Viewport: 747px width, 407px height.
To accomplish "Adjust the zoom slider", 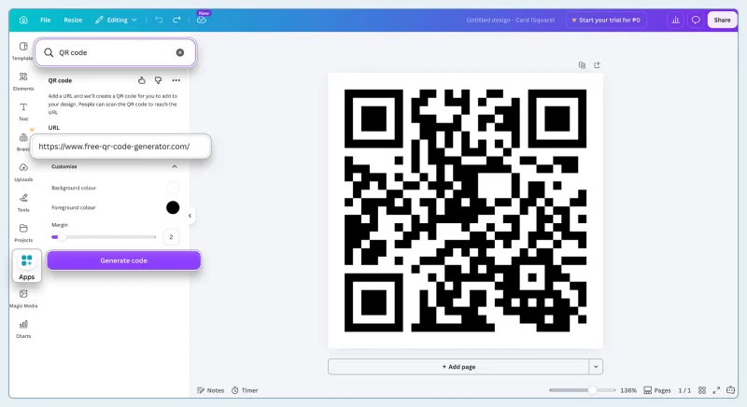I will click(x=582, y=390).
